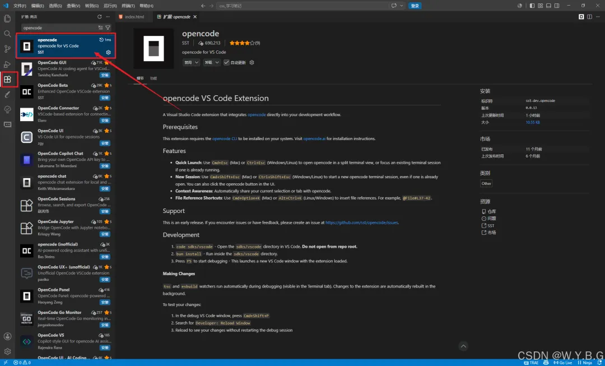
Task: Go forward with the navigation arrow
Action: tap(211, 6)
